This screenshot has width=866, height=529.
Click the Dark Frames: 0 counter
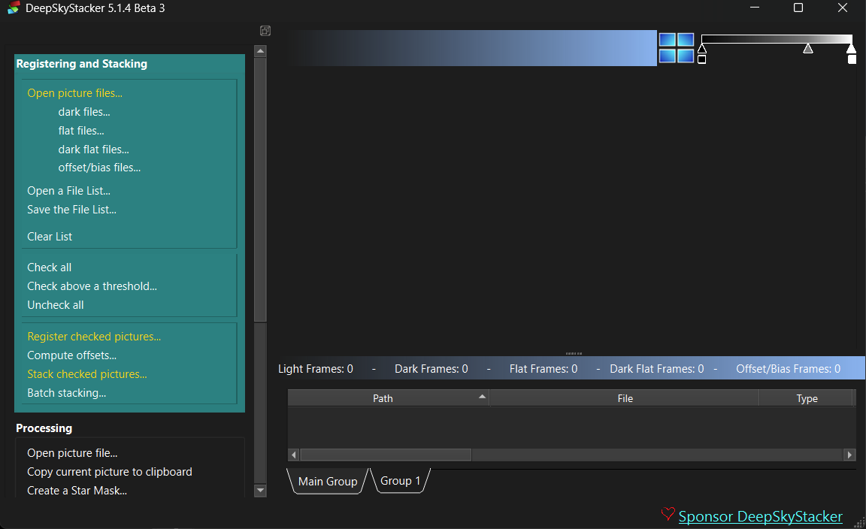tap(431, 369)
